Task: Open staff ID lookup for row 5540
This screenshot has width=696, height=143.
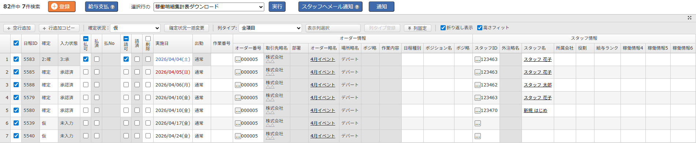Action: [x=478, y=136]
